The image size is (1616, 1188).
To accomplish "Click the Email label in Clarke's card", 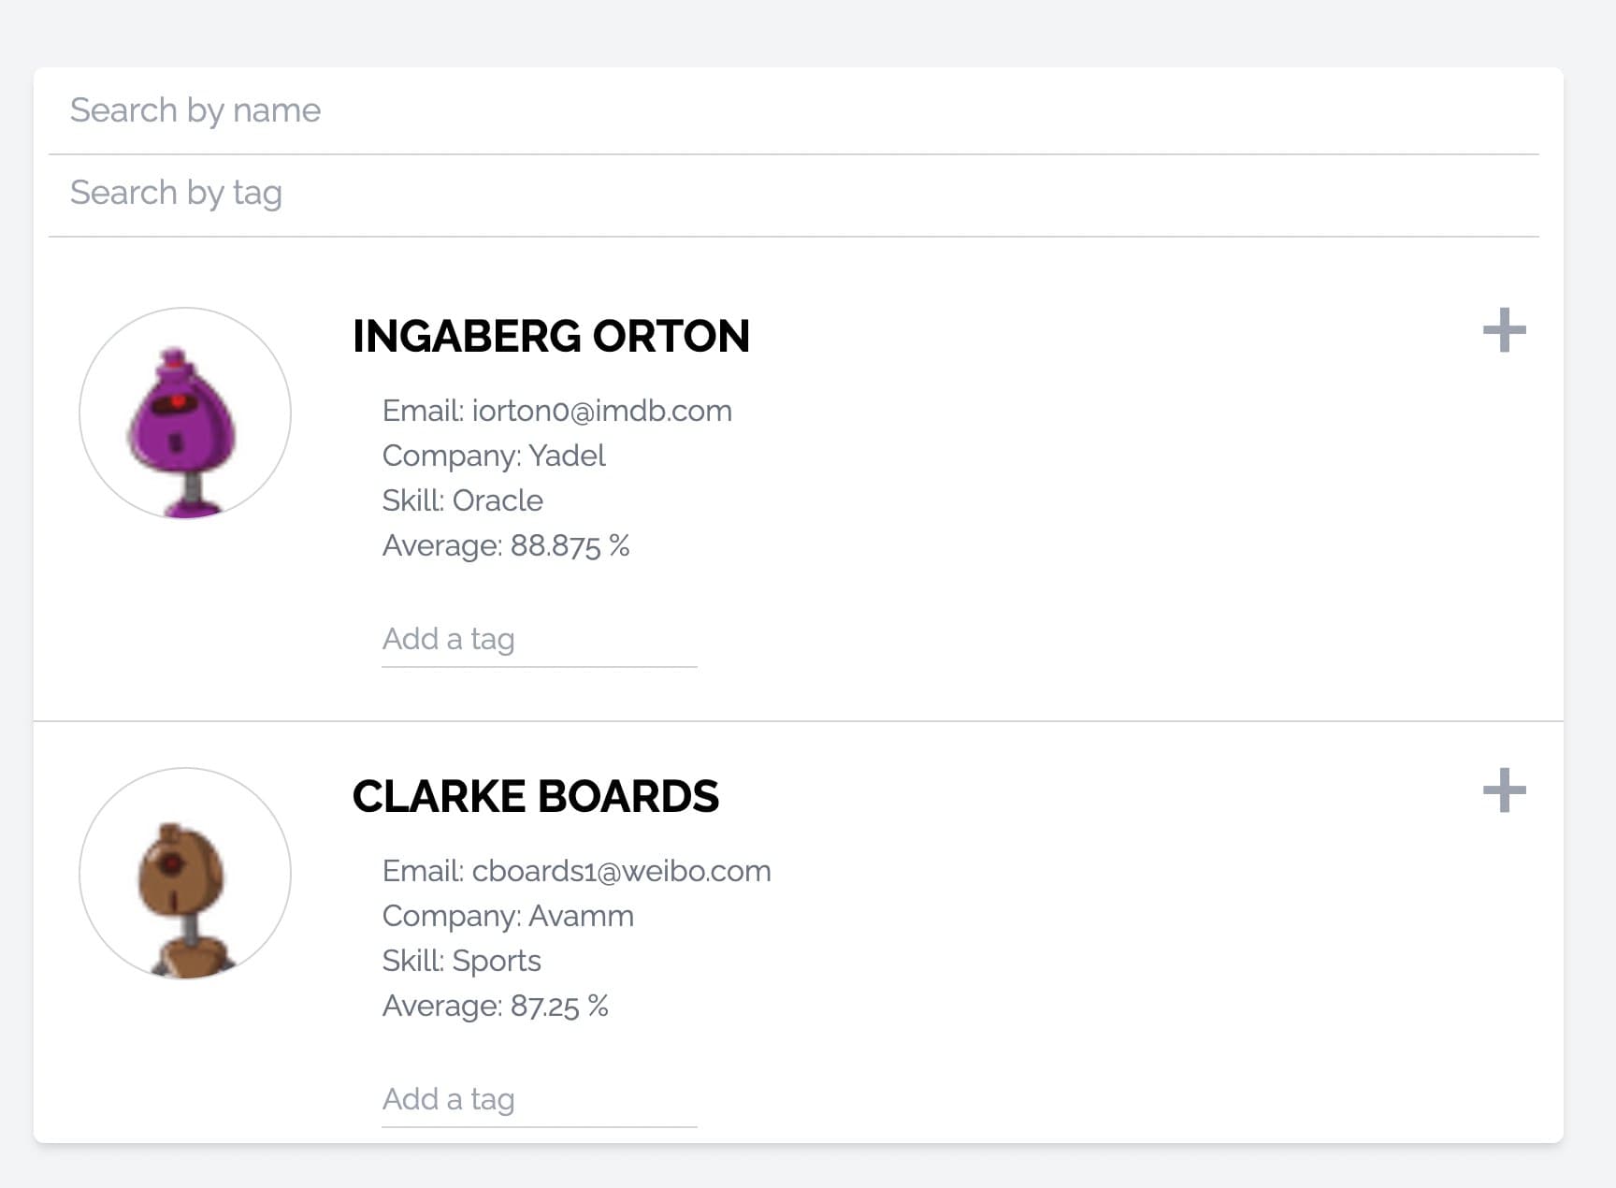I will pos(423,871).
